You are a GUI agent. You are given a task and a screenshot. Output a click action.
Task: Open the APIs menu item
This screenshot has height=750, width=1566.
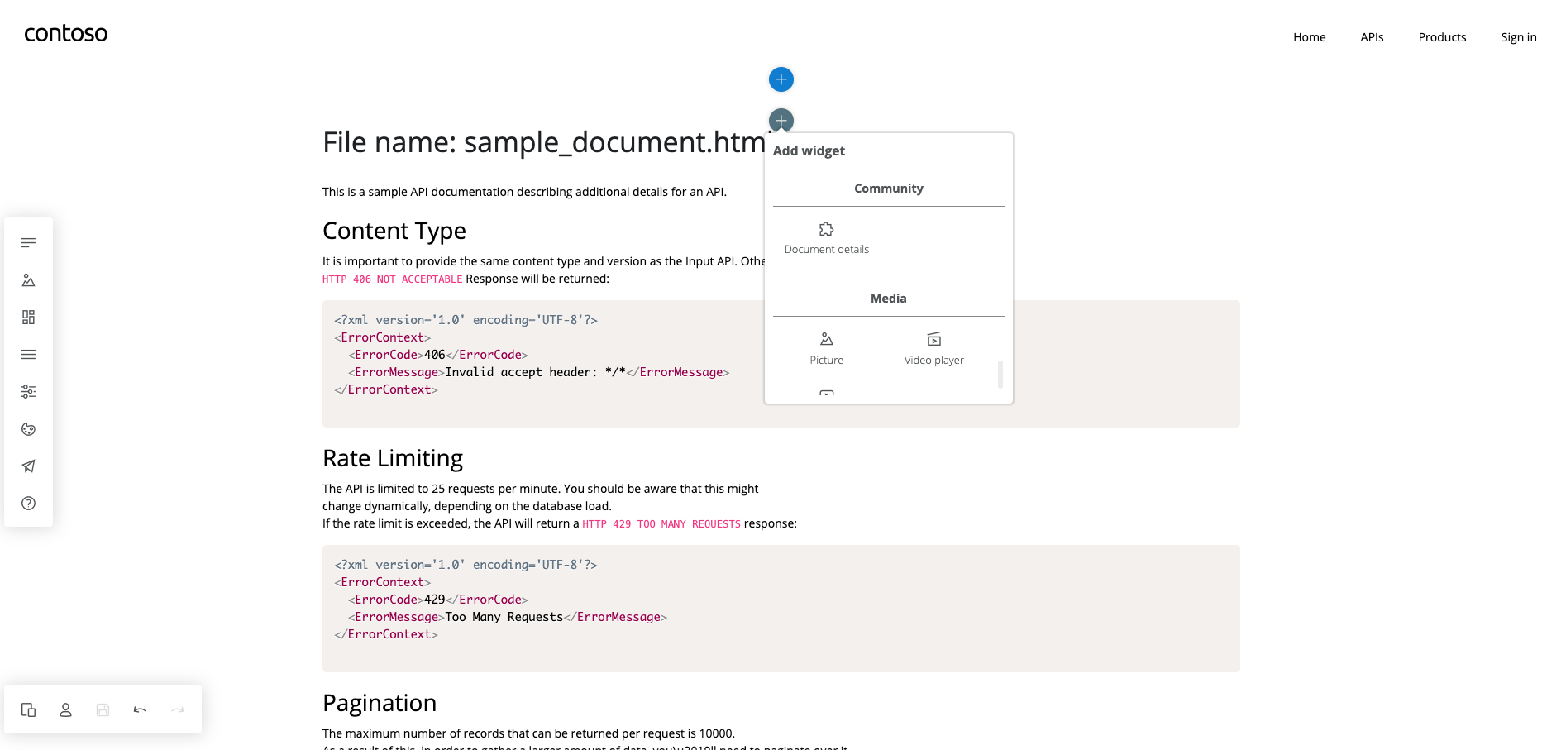[x=1372, y=37]
